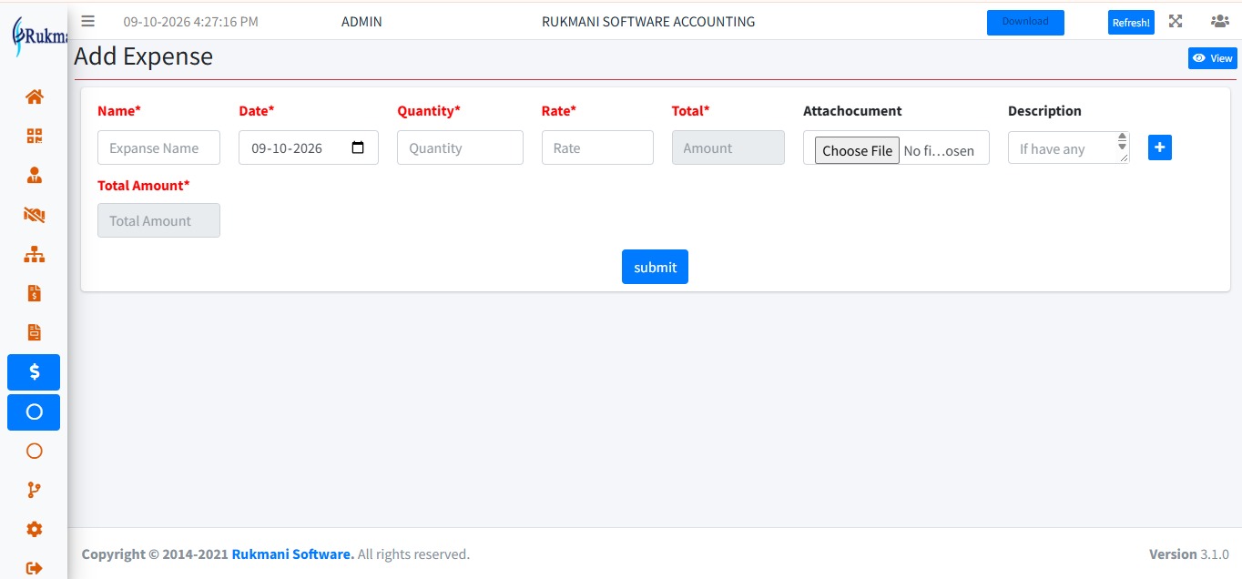This screenshot has height=579, width=1242.
Task: Click the Choose File button
Action: 857,150
